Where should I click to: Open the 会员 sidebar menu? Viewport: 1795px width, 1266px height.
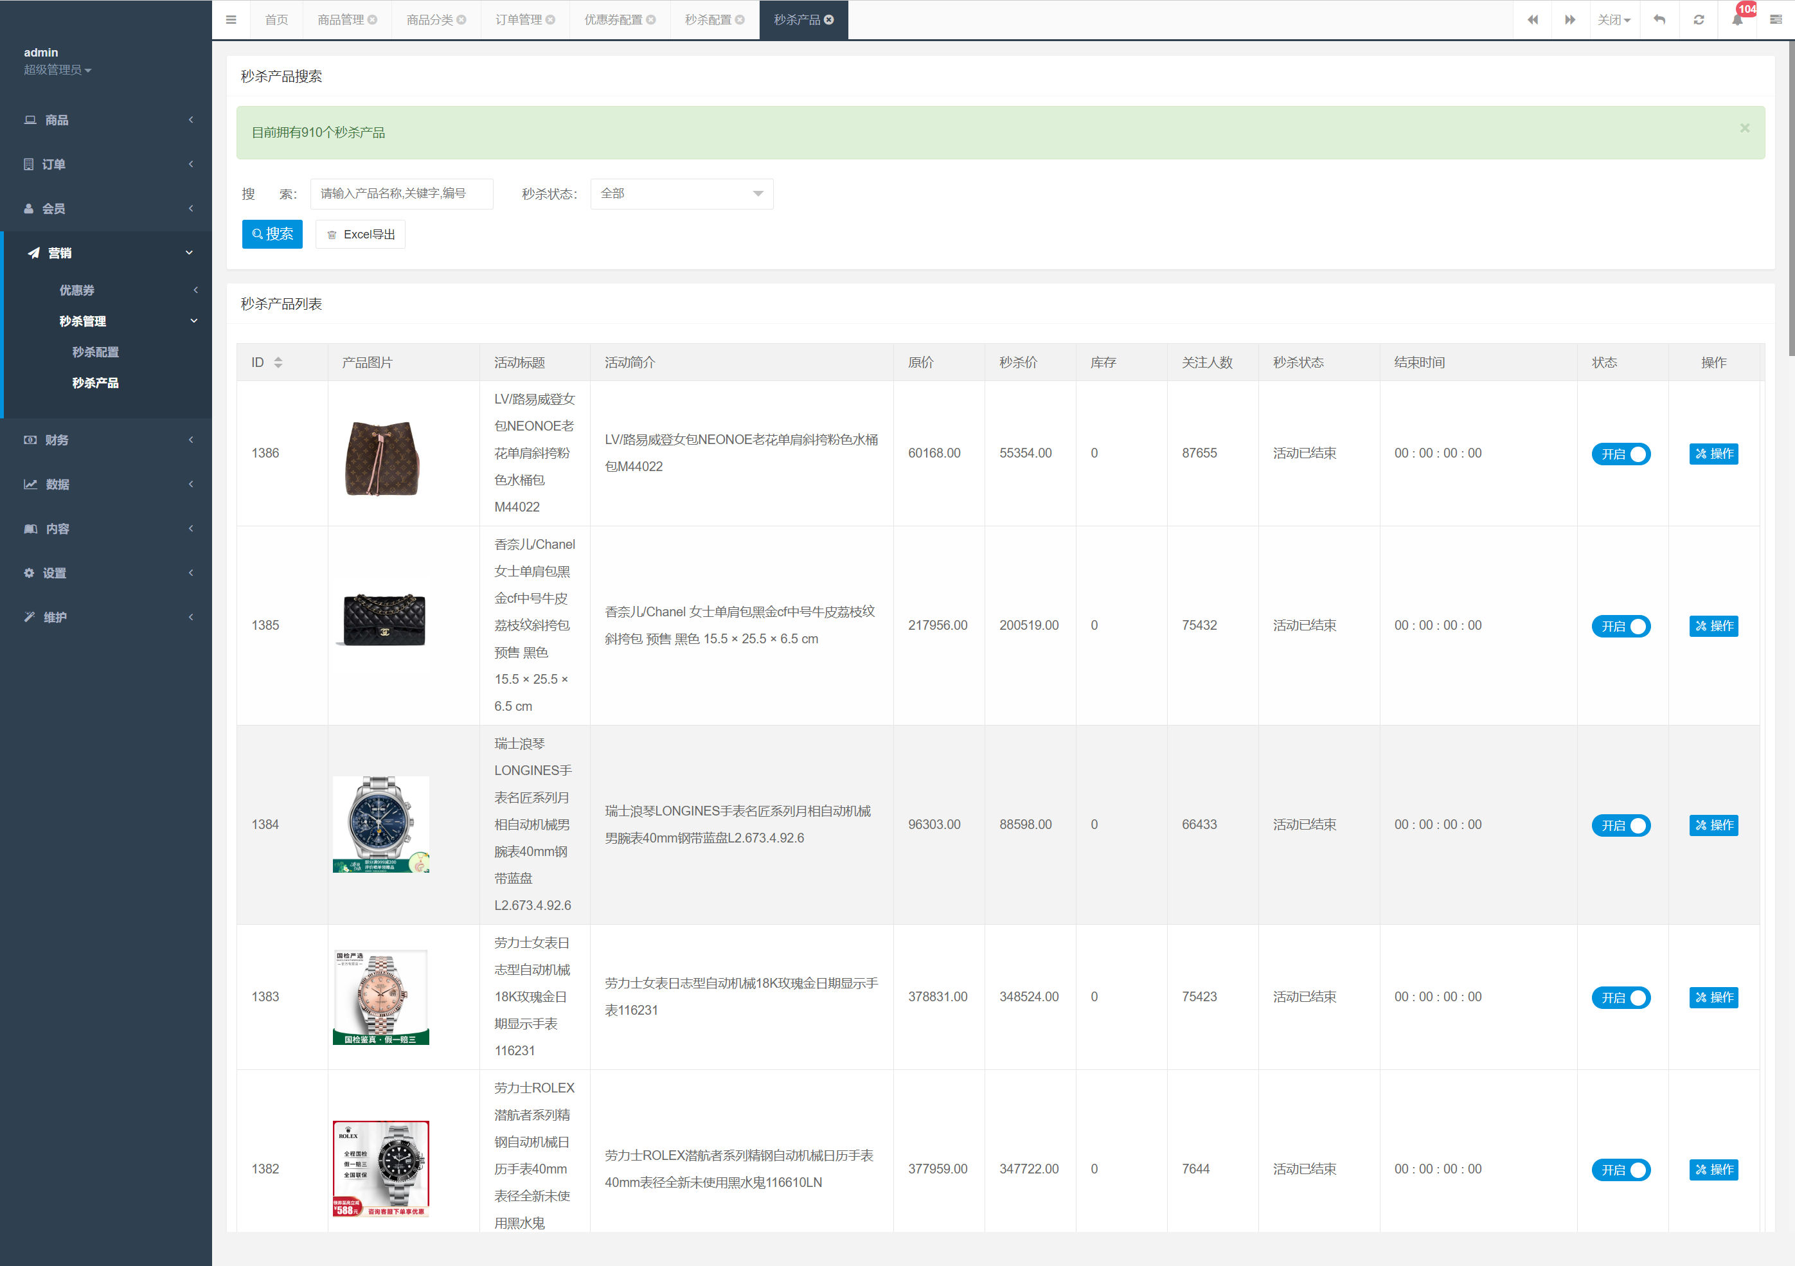coord(106,209)
